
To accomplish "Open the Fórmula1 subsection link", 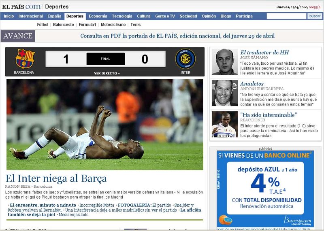I will [x=87, y=25].
